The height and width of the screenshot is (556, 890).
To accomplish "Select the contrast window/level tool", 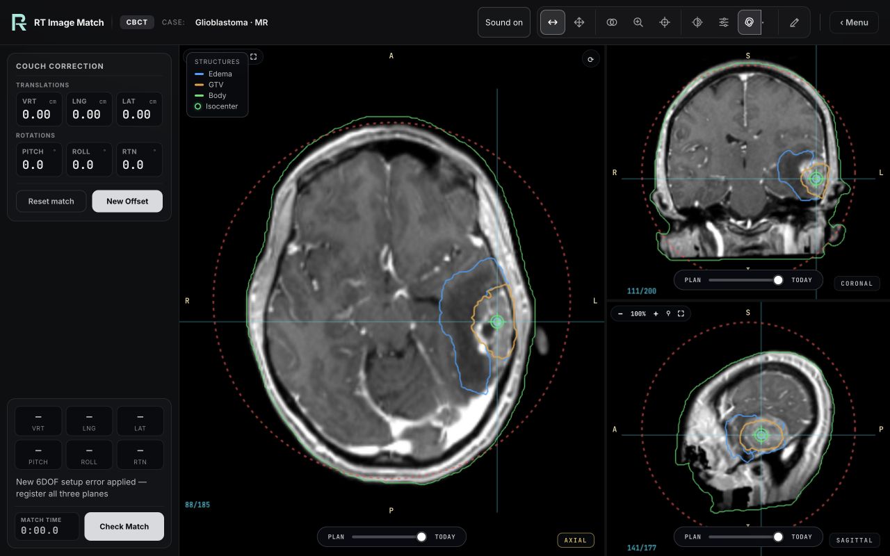I will pos(697,22).
